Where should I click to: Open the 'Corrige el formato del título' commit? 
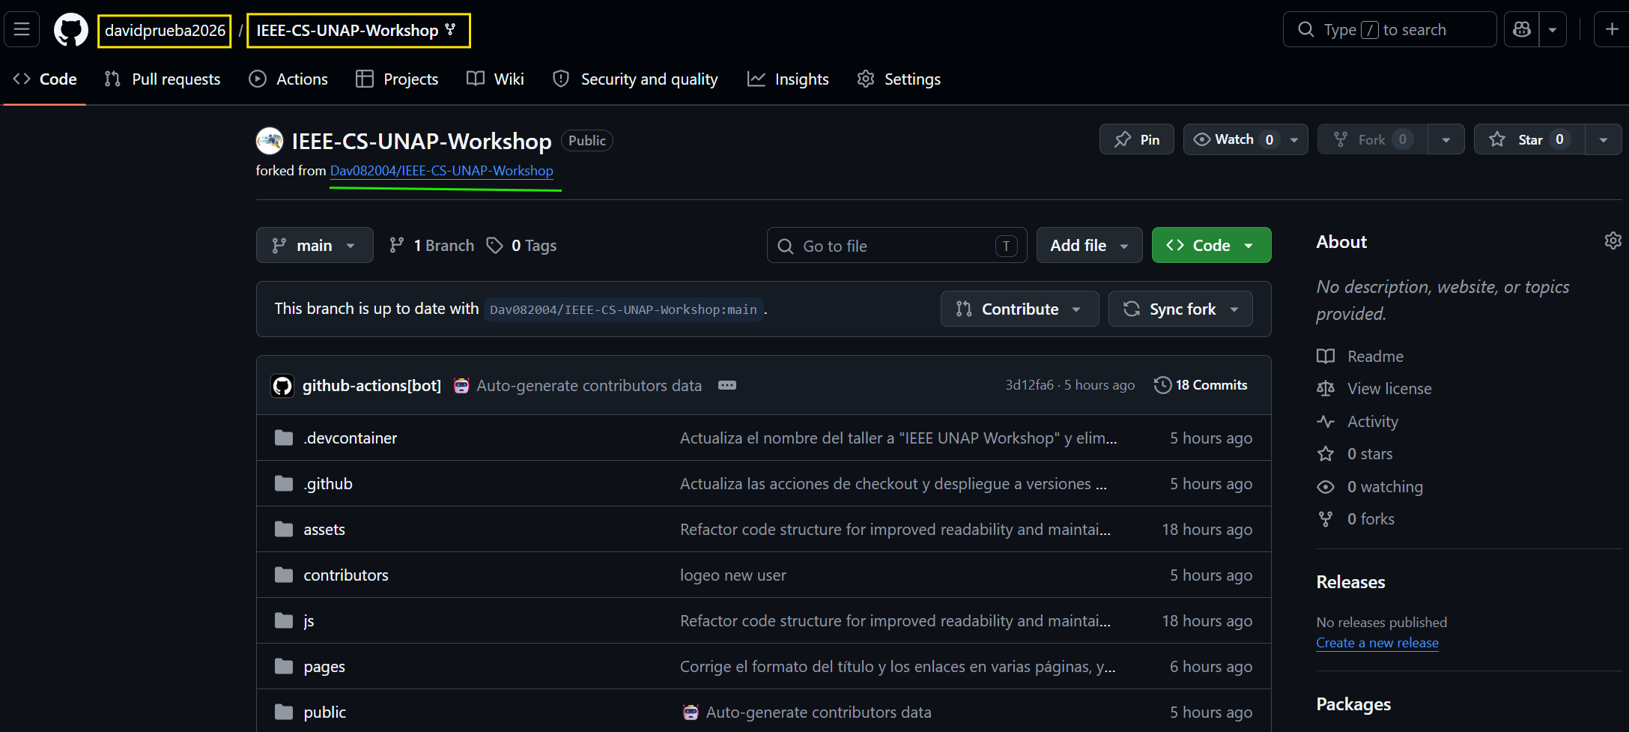point(897,667)
